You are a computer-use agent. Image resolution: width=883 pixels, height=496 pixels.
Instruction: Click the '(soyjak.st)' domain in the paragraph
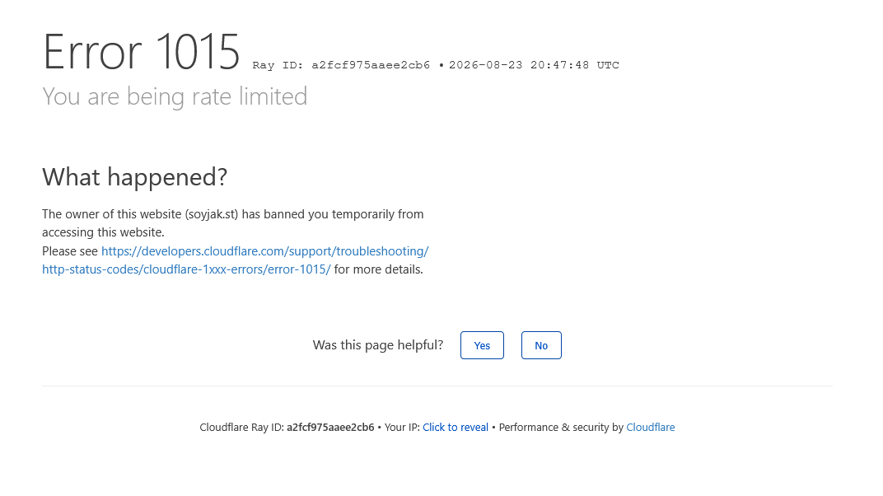212,214
